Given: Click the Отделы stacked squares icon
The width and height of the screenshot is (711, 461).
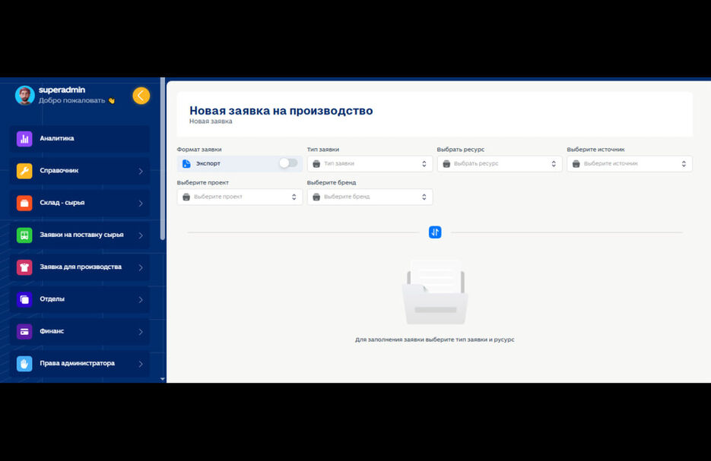Looking at the screenshot, I should click(24, 299).
